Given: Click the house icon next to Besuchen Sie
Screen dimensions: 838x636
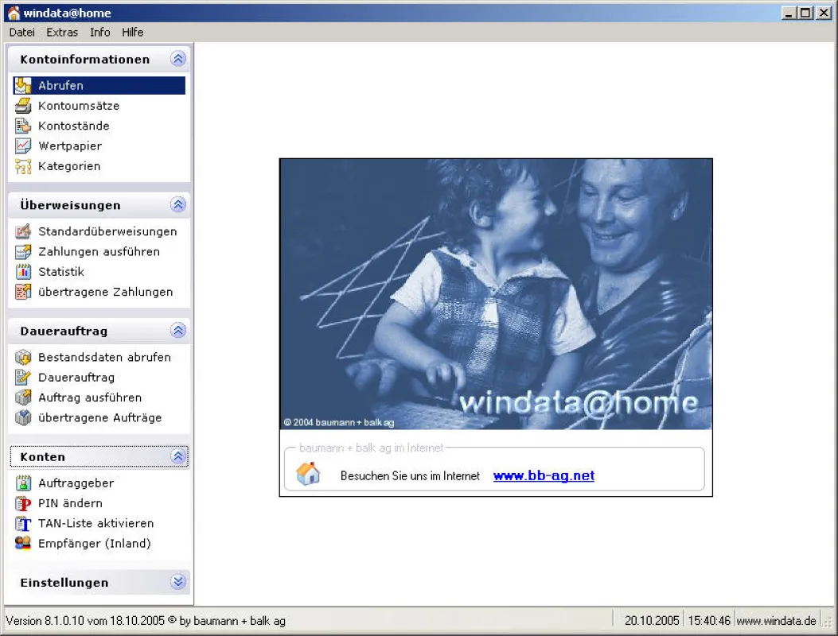Looking at the screenshot, I should pos(308,474).
